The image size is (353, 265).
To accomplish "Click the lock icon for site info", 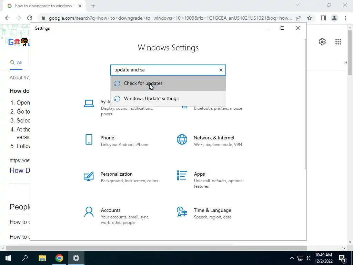I will click(x=43, y=18).
